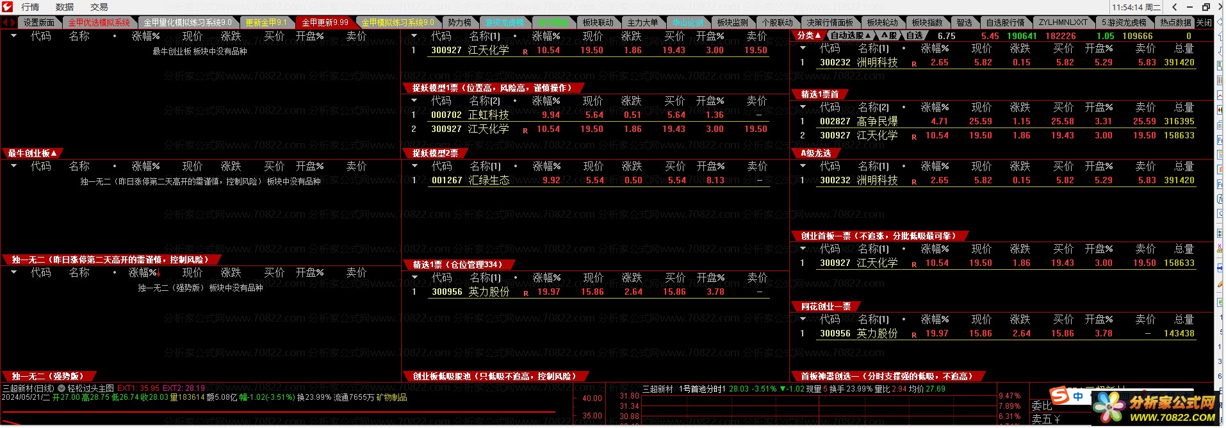Screen dimensions: 1226x428
Task: Open header dropdown triangle in 独一无二（强势版） panel
Action: click(x=14, y=272)
